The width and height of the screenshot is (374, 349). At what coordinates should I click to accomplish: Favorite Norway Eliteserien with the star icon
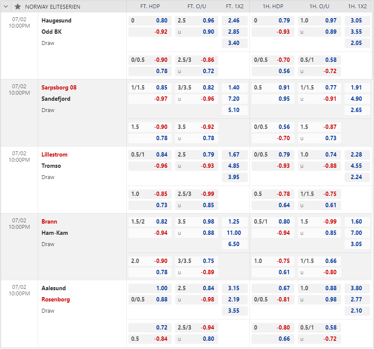point(18,6)
